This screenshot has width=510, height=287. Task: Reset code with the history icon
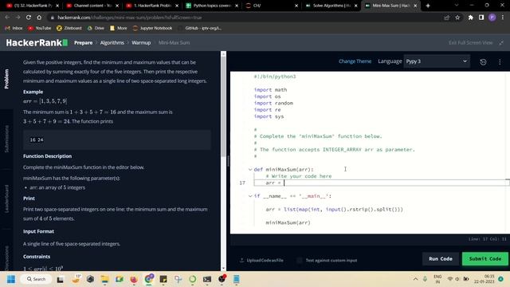[483, 62]
